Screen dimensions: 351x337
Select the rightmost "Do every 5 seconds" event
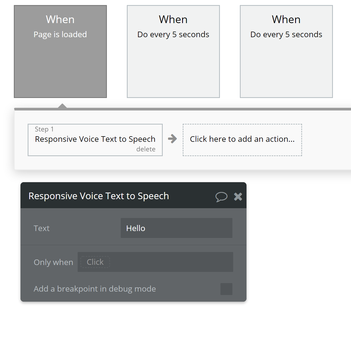coord(286,52)
